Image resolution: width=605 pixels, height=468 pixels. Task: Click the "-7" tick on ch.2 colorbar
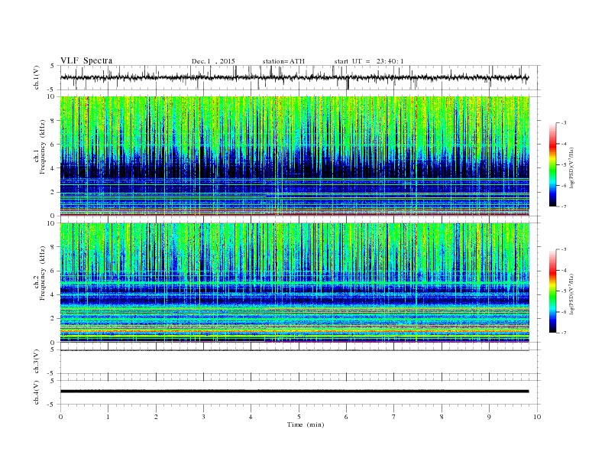click(x=563, y=333)
